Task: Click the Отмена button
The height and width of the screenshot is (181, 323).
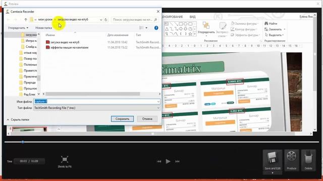Action: [147, 119]
